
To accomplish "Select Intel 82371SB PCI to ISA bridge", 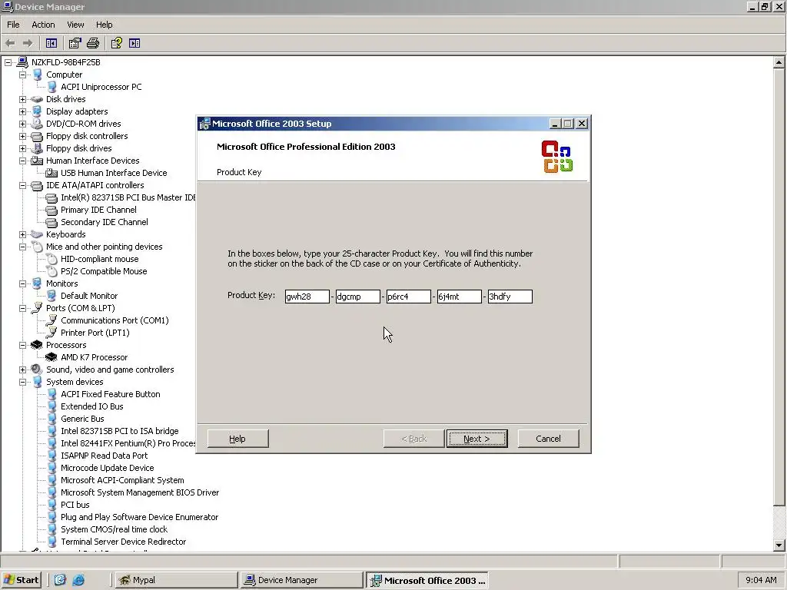I will pos(119,431).
